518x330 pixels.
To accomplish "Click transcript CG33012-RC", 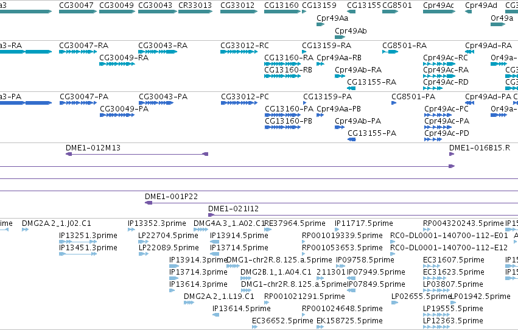I will (x=239, y=52).
